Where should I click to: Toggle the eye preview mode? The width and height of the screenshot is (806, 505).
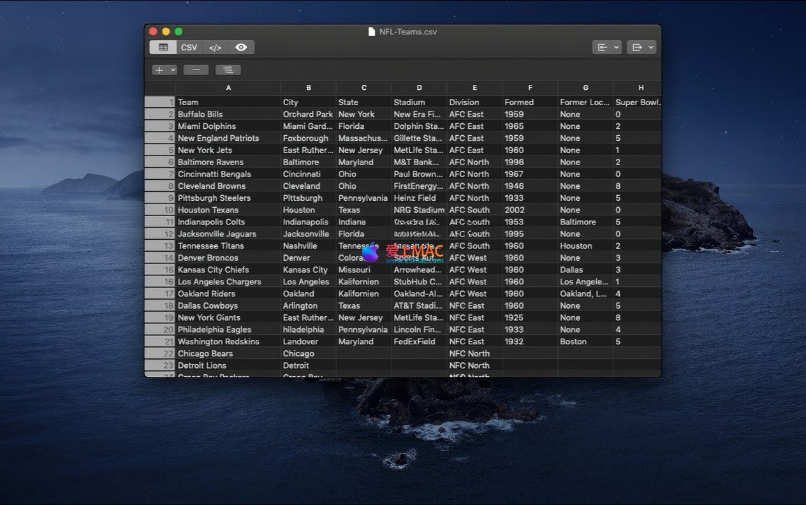(241, 47)
